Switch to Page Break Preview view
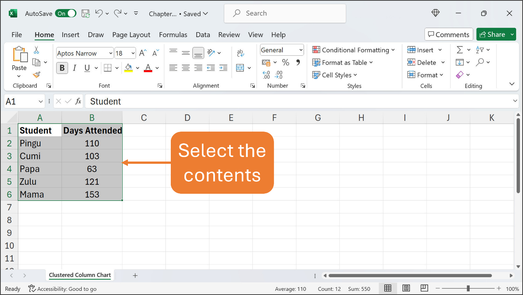The width and height of the screenshot is (523, 295). click(x=424, y=288)
